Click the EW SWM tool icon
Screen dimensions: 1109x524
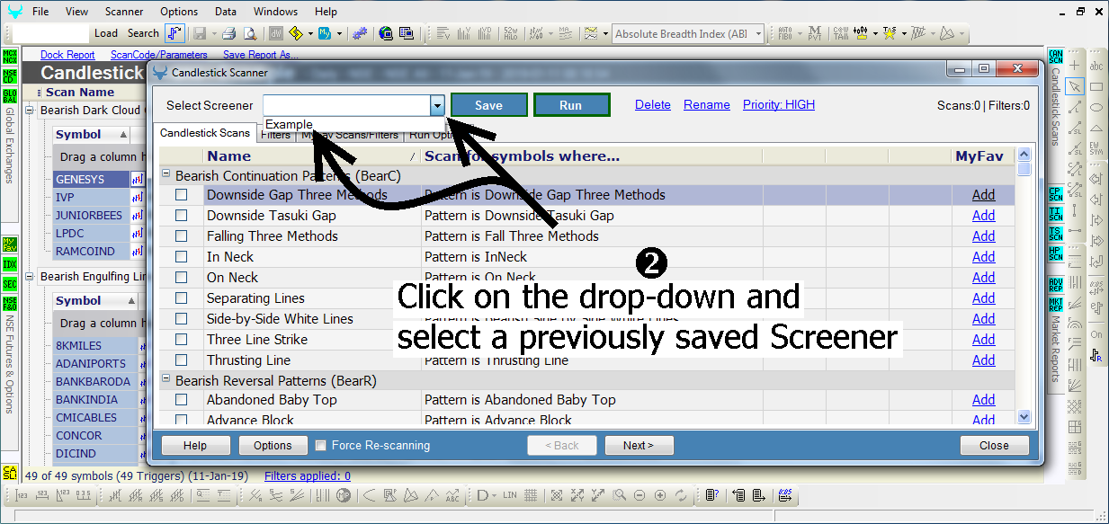tap(1096, 148)
